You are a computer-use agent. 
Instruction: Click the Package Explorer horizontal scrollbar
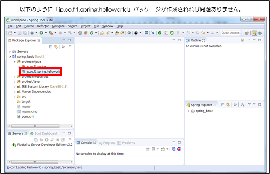click(x=37, y=126)
